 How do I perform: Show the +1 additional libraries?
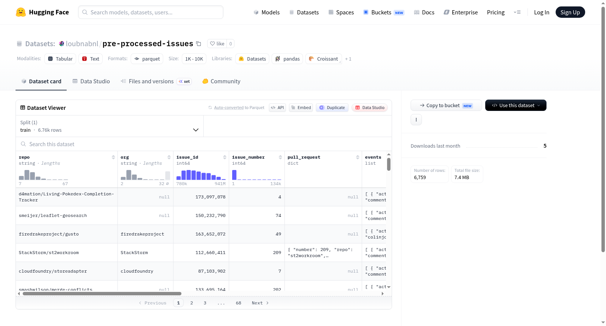(348, 59)
